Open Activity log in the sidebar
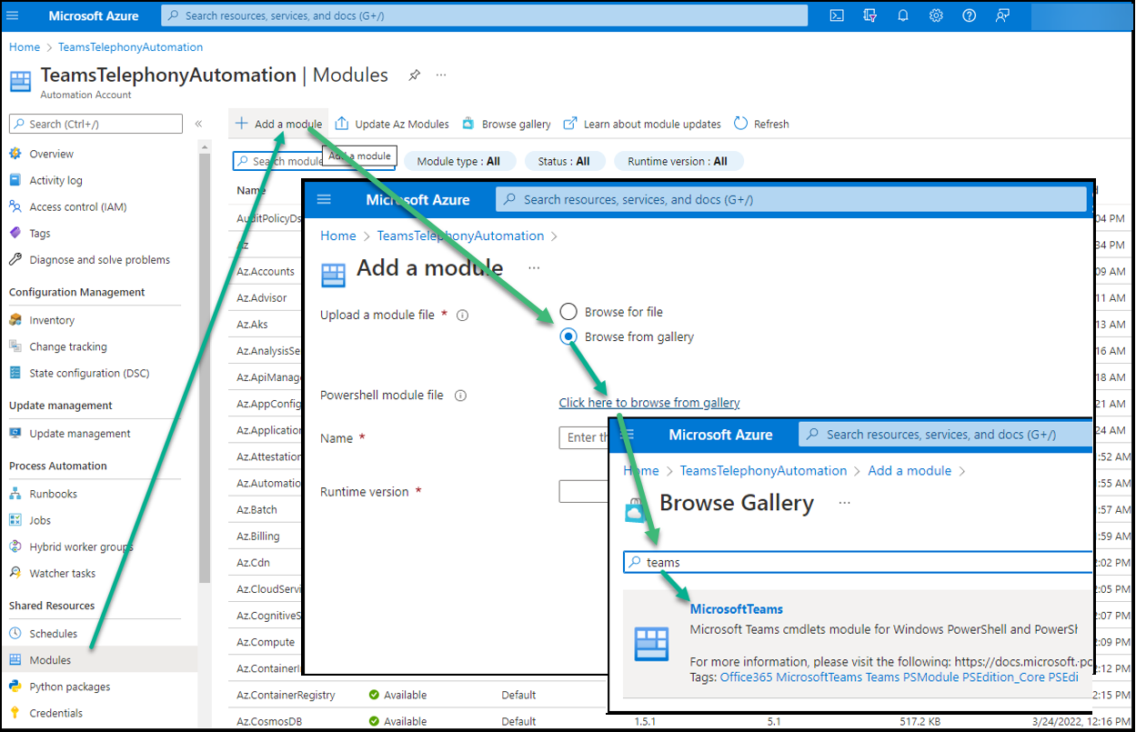This screenshot has height=732, width=1136. pyautogui.click(x=55, y=180)
